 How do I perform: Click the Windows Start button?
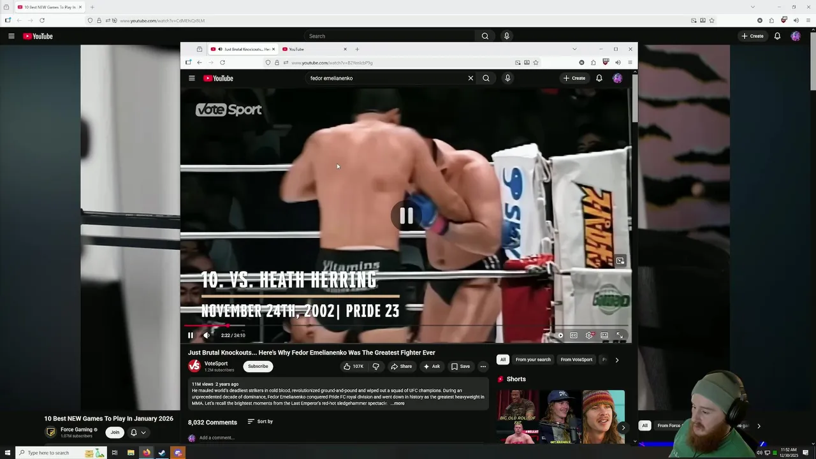(x=8, y=453)
